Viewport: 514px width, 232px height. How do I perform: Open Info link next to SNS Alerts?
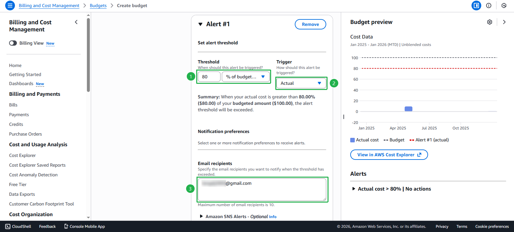coord(273,217)
